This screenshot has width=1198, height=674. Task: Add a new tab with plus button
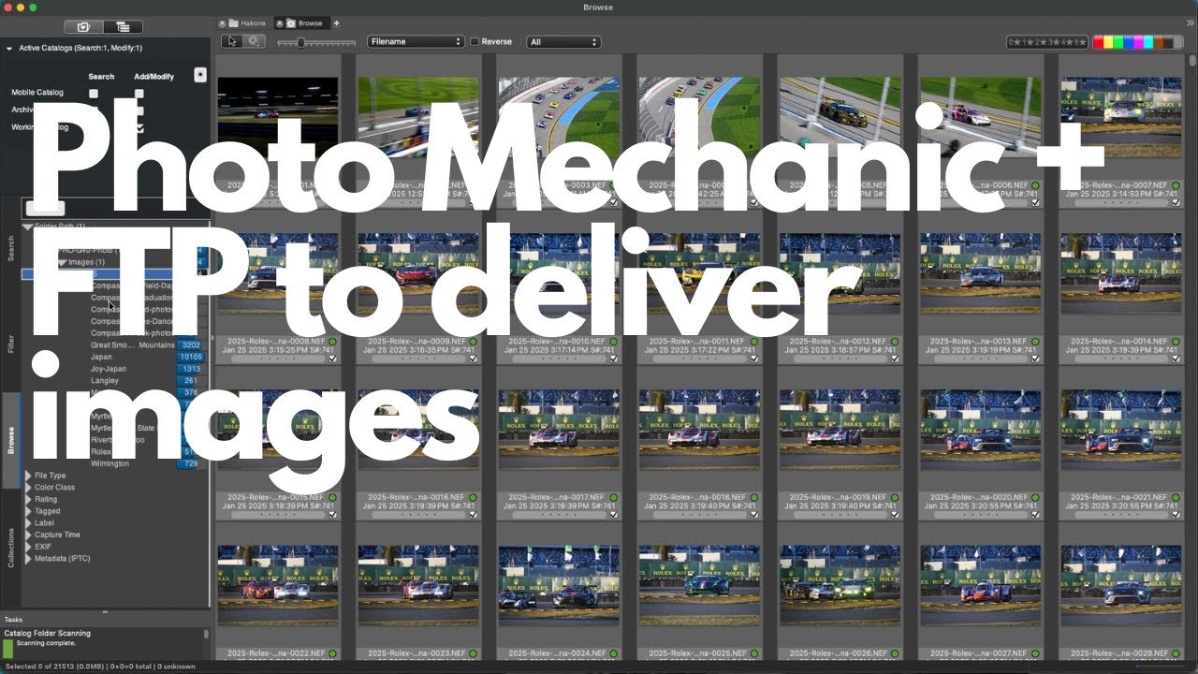(x=337, y=22)
